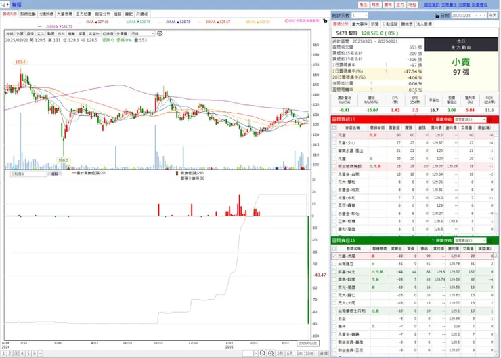Open the 重大事件 tab
501x358 pixels.
click(360, 24)
